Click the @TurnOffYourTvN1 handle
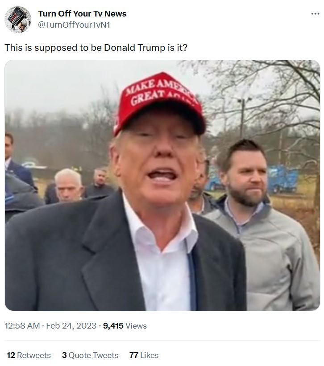The width and height of the screenshot is (324, 366). [74, 25]
